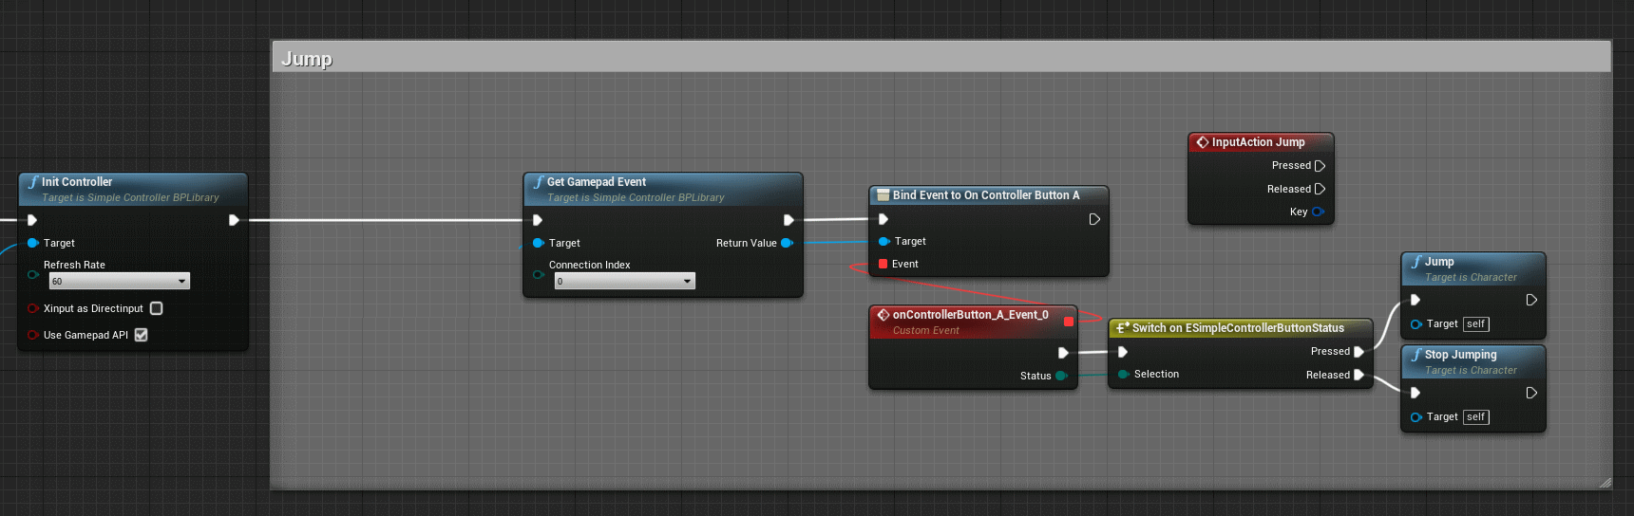Click Get Gamepad Event Return Value pin

tap(787, 243)
